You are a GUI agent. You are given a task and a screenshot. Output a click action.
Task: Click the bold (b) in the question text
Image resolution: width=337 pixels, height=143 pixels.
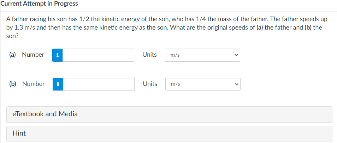(308, 27)
